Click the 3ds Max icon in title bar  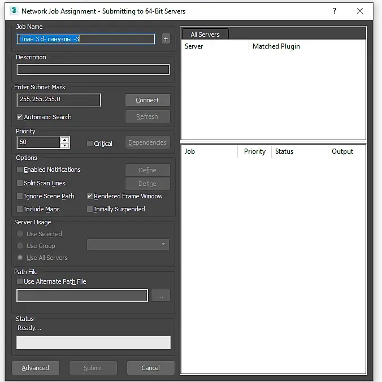click(14, 11)
